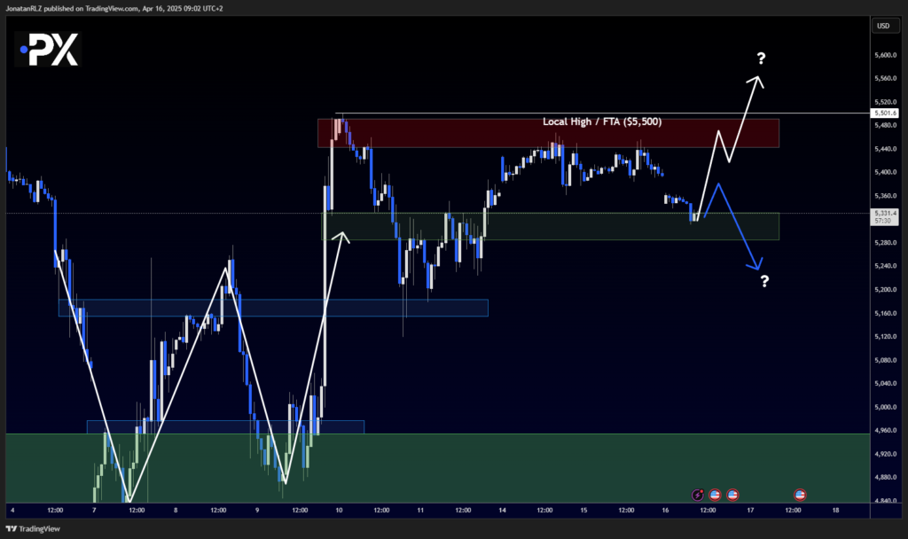Viewport: 908px width, 539px height.
Task: Click the 5,560.0 price scale label
Action: 886,79
